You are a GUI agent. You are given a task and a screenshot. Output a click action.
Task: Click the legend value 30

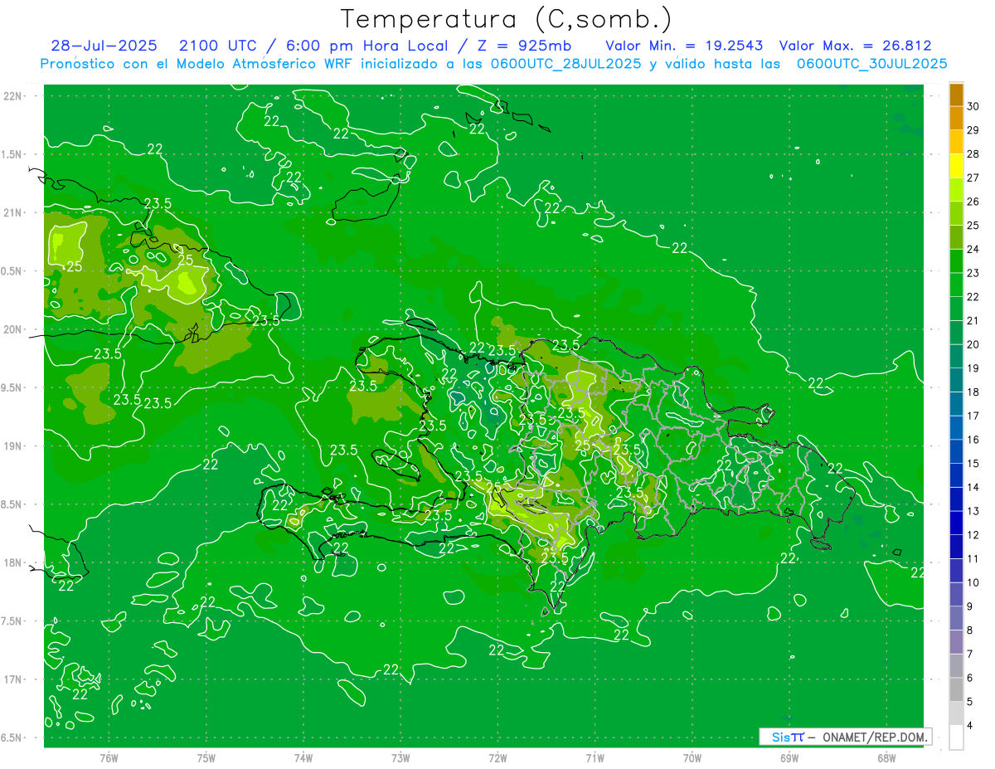click(973, 106)
